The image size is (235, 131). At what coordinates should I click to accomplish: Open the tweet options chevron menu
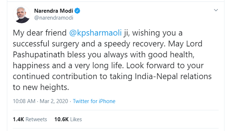tap(216, 10)
